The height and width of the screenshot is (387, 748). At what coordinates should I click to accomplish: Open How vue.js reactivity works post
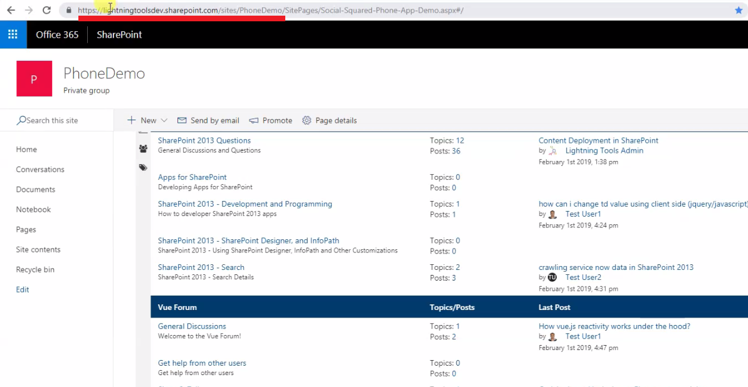(x=614, y=326)
